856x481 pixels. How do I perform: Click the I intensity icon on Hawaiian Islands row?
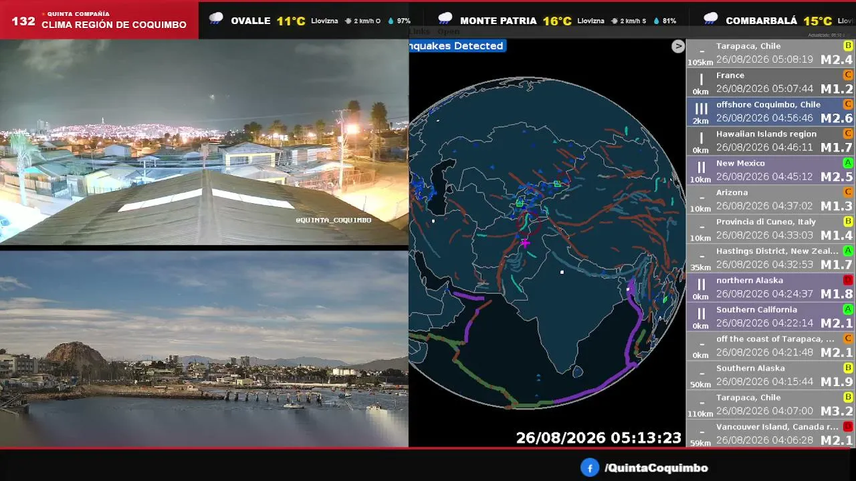pyautogui.click(x=701, y=138)
